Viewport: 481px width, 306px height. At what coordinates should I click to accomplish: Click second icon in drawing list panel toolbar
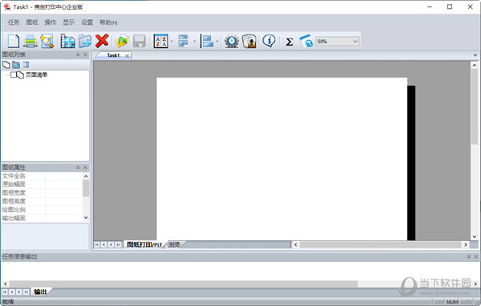(x=16, y=65)
